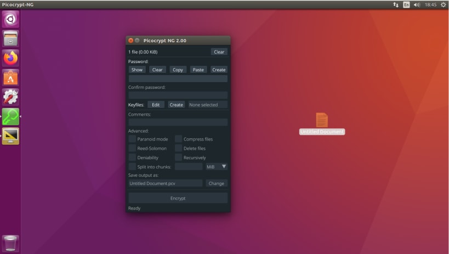Image resolution: width=449 pixels, height=254 pixels.
Task: Click Create to generate a password
Action: (x=219, y=70)
